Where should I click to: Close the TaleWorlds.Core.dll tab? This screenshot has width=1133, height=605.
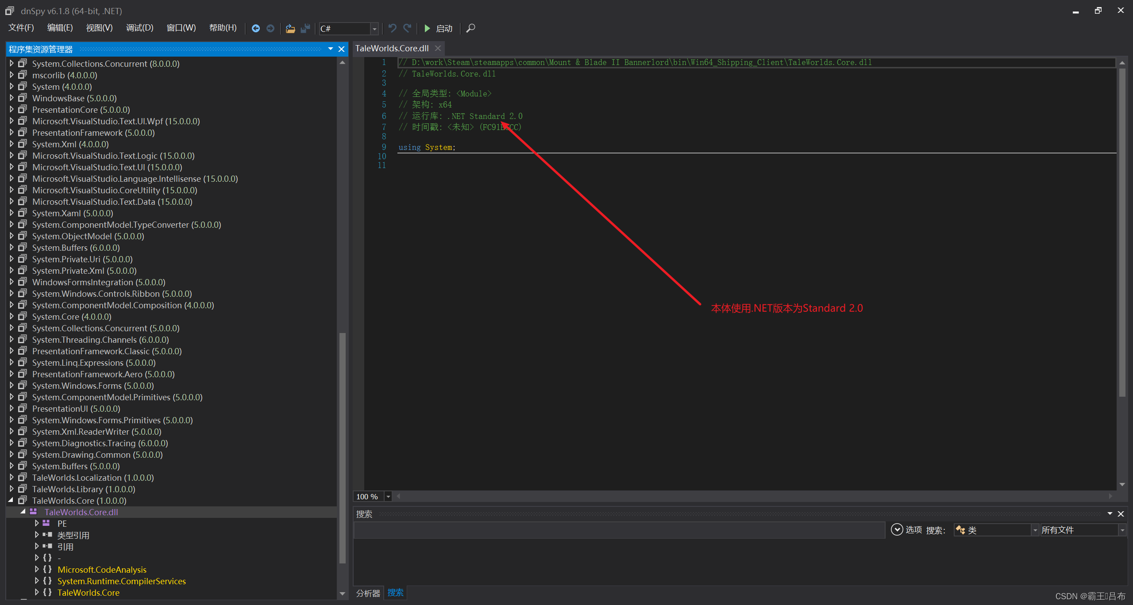pyautogui.click(x=438, y=48)
